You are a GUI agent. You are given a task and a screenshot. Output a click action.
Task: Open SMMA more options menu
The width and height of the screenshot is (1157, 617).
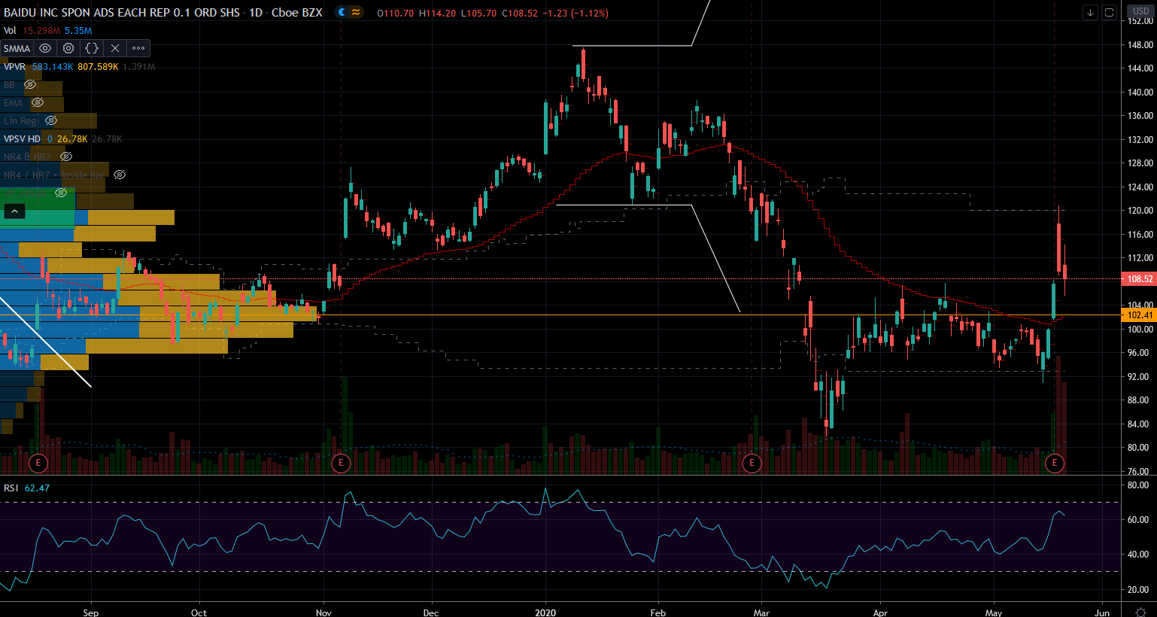(x=138, y=48)
